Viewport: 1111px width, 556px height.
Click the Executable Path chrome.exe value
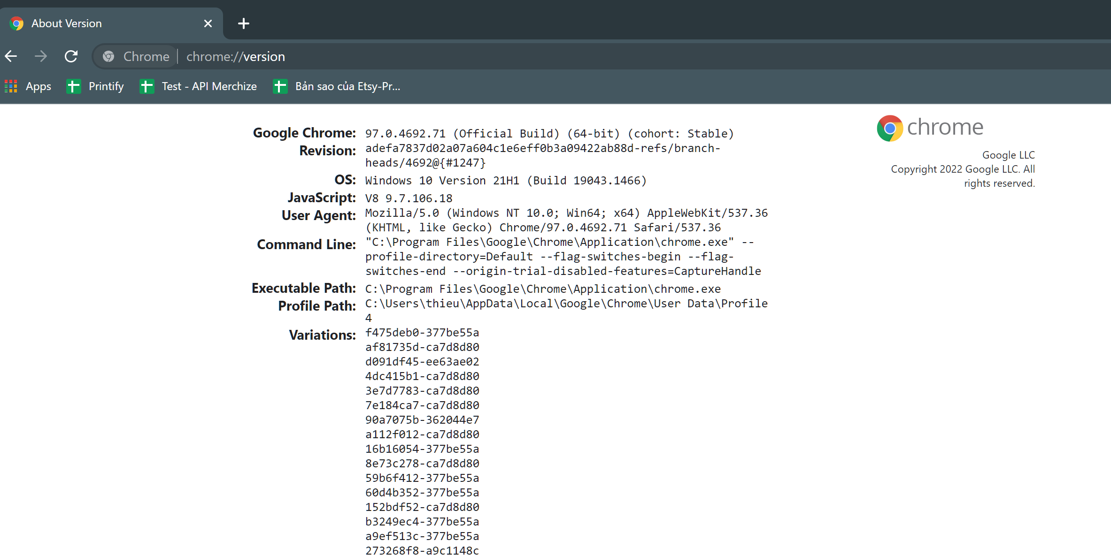tap(543, 289)
